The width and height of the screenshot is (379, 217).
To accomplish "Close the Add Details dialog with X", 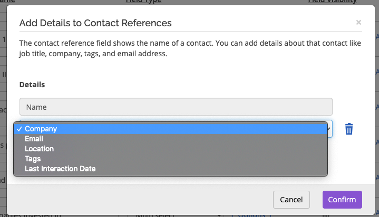I will 358,23.
